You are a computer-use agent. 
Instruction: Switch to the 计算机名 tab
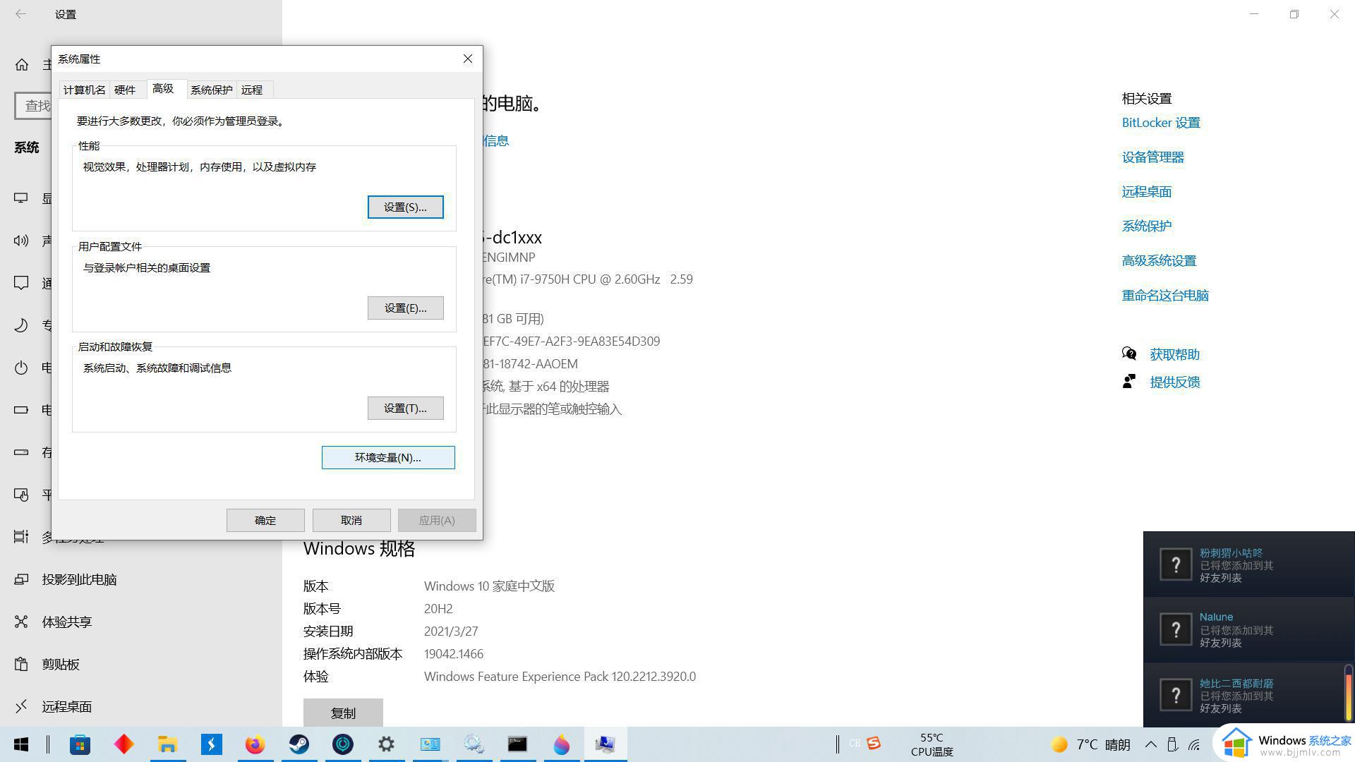(84, 90)
